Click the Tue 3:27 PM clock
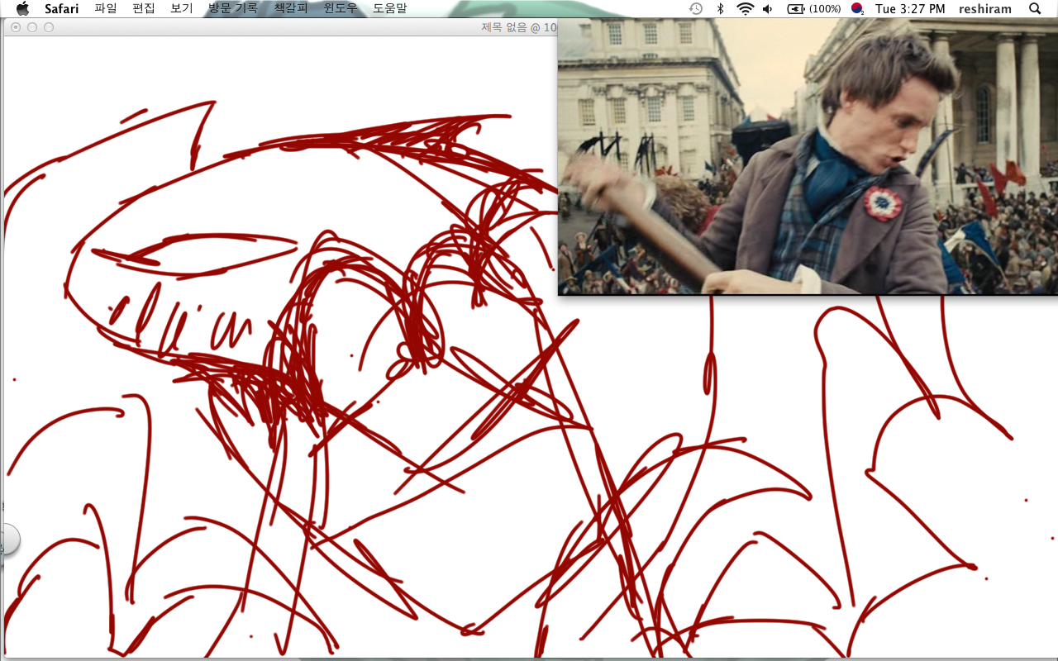1058x661 pixels. pos(909,8)
